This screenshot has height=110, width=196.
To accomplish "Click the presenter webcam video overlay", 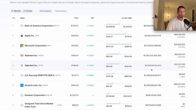I will (175, 15).
